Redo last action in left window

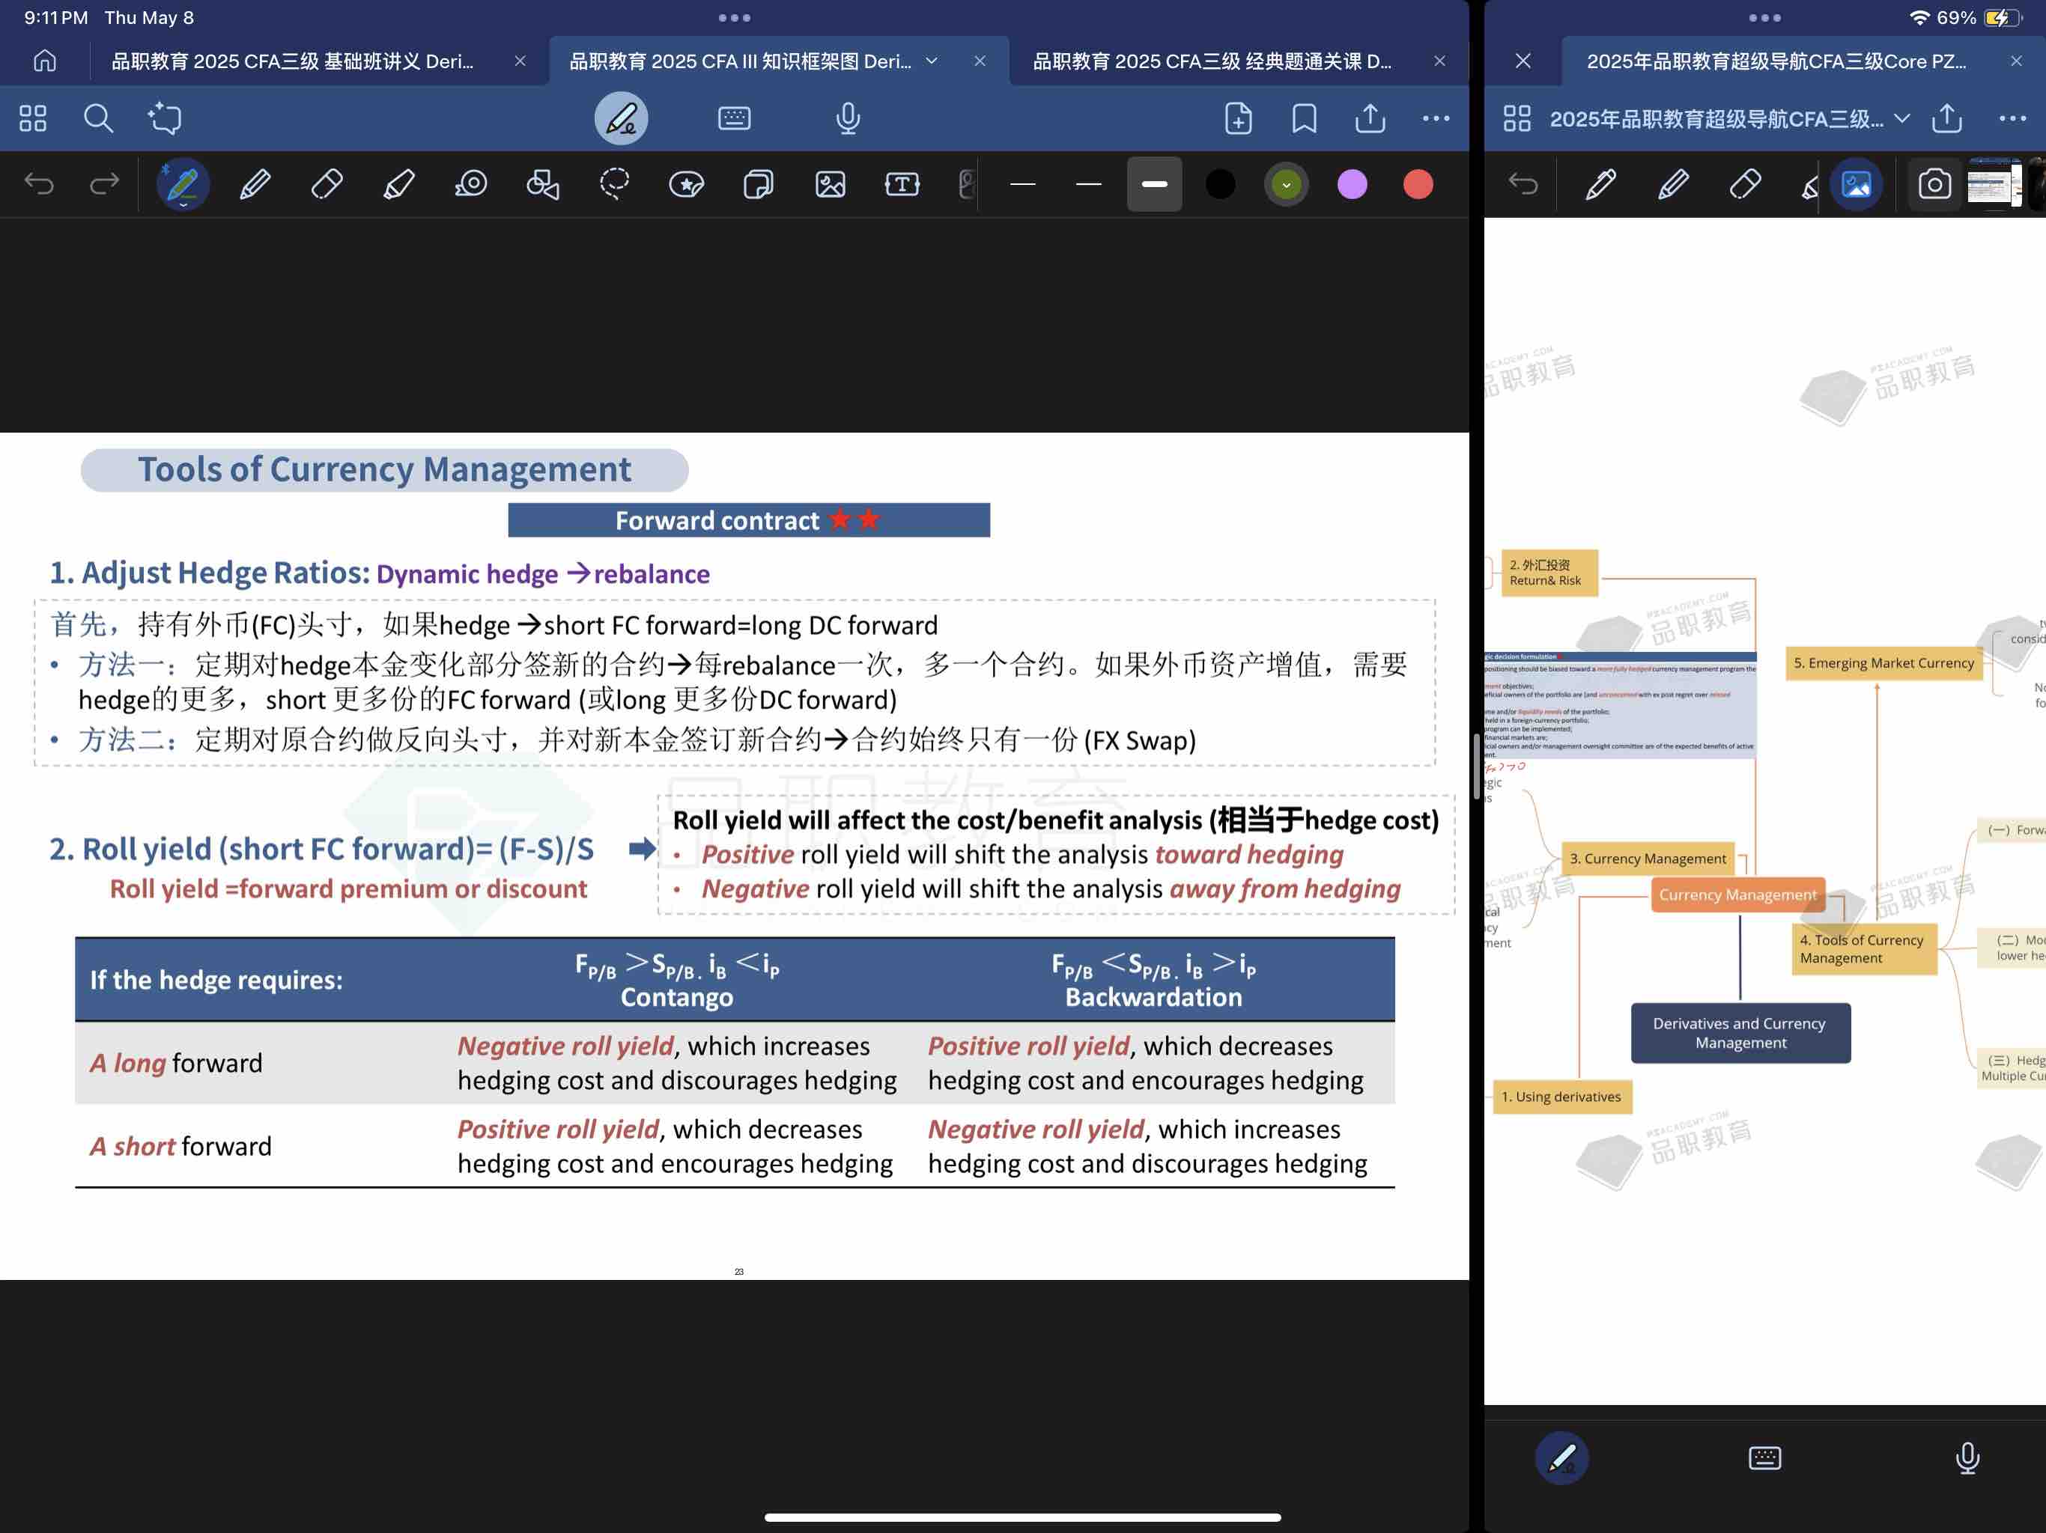click(x=103, y=184)
